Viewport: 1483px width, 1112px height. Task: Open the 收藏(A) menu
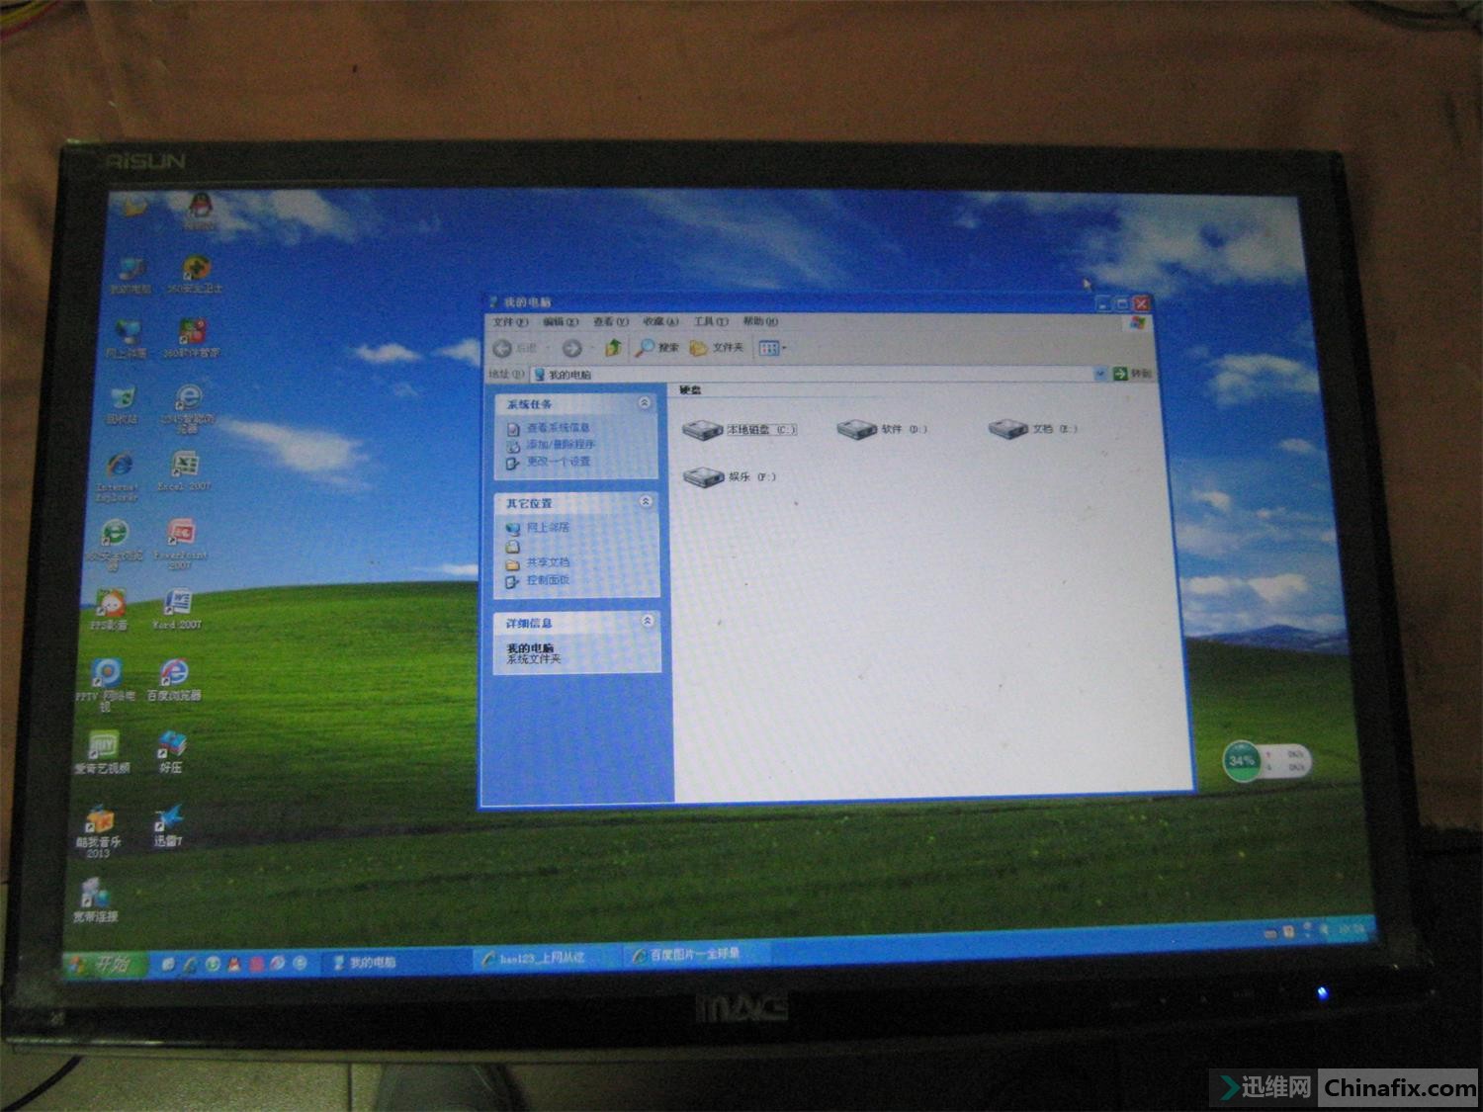(660, 321)
